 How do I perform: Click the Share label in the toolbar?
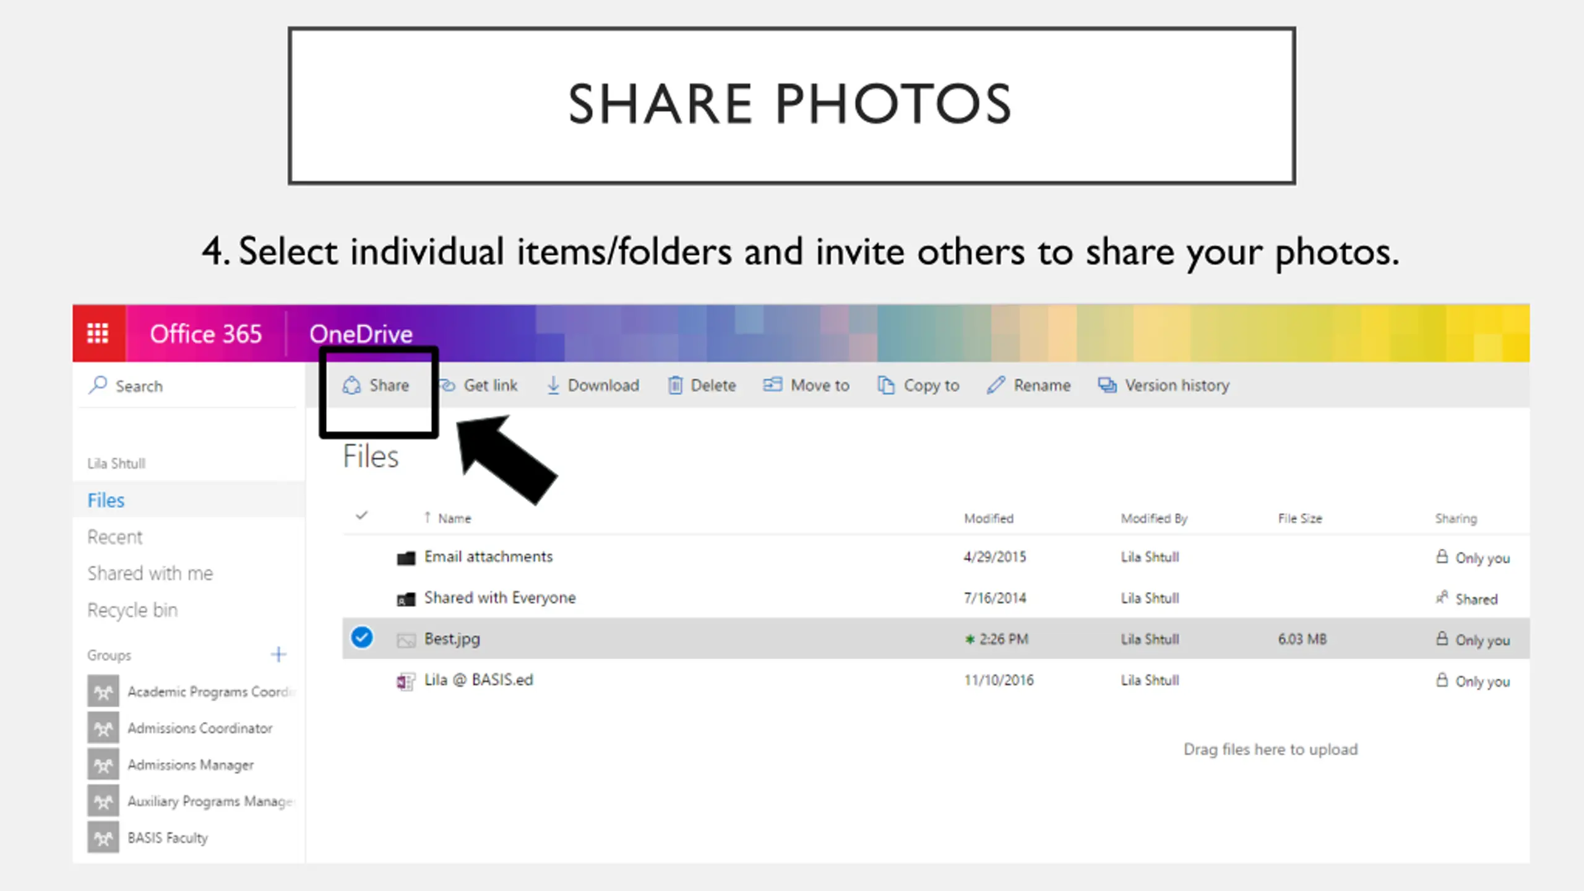click(x=389, y=385)
